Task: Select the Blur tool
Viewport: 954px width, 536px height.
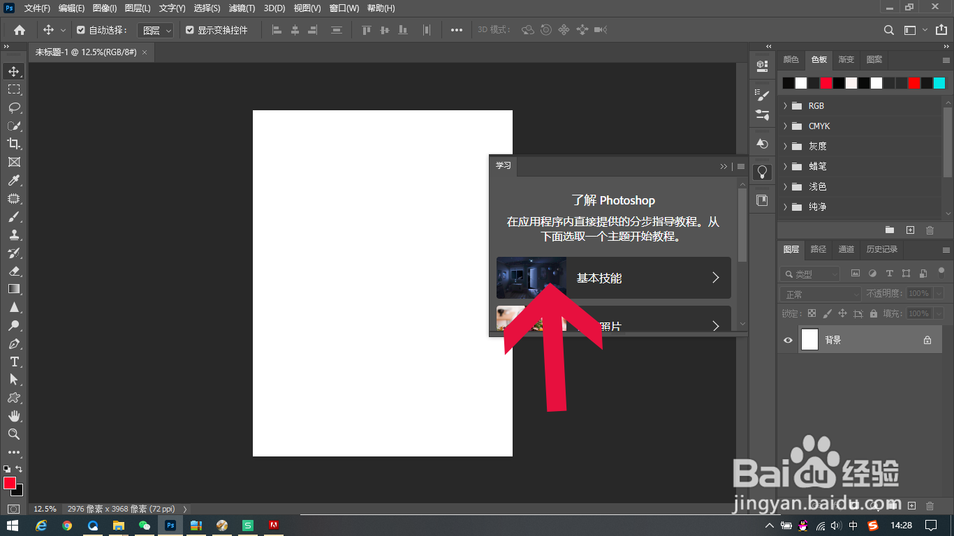Action: pos(13,307)
